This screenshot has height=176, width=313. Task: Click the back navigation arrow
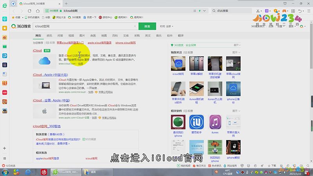(x=14, y=11)
